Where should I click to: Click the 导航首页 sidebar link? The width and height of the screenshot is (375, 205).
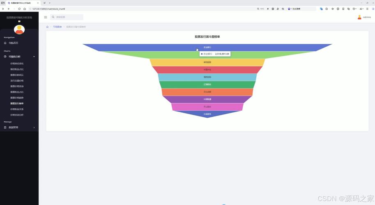pos(14,43)
